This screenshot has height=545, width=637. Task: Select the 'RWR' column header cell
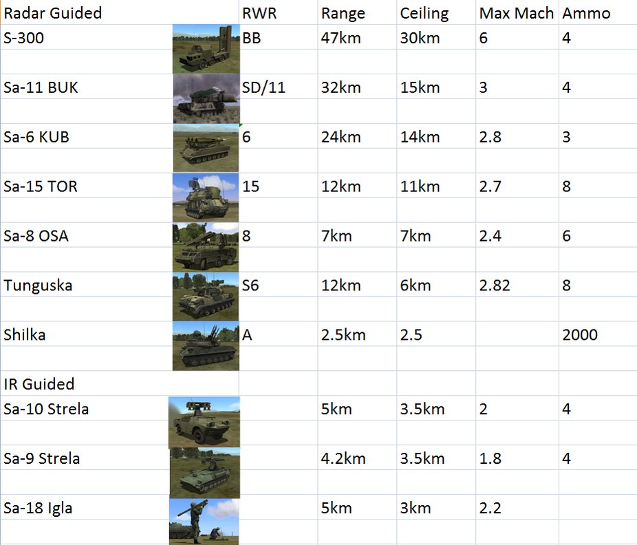(278, 12)
